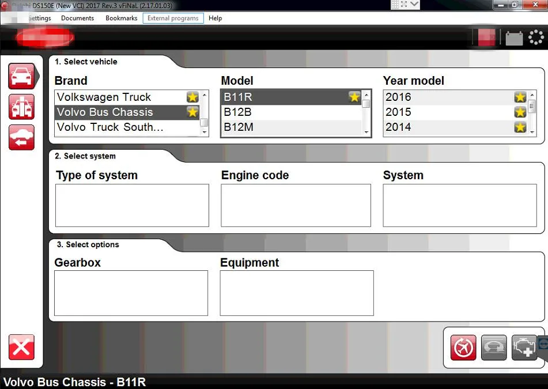Toggle favorite star for Volkswagen Truck
This screenshot has width=548, height=389.
(192, 97)
